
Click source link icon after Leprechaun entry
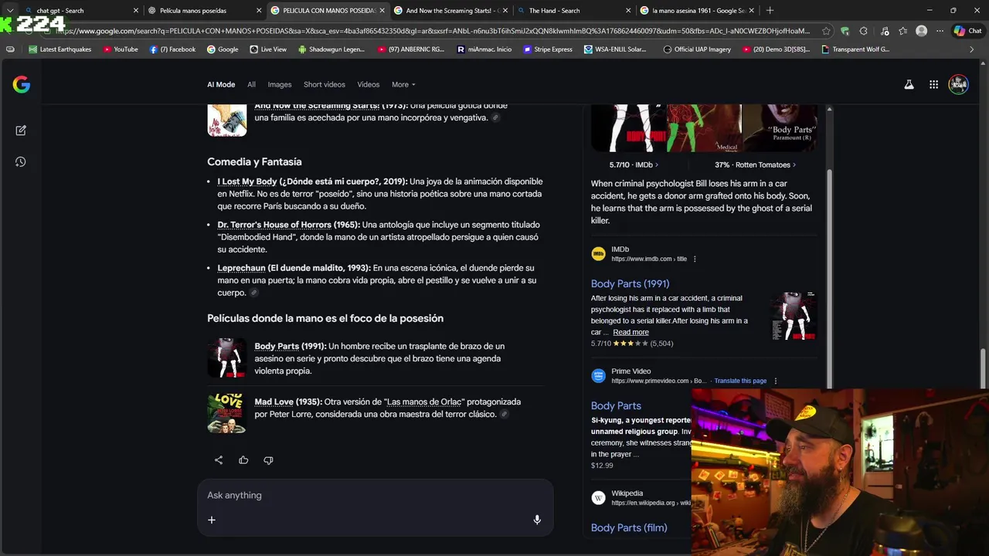(x=254, y=293)
